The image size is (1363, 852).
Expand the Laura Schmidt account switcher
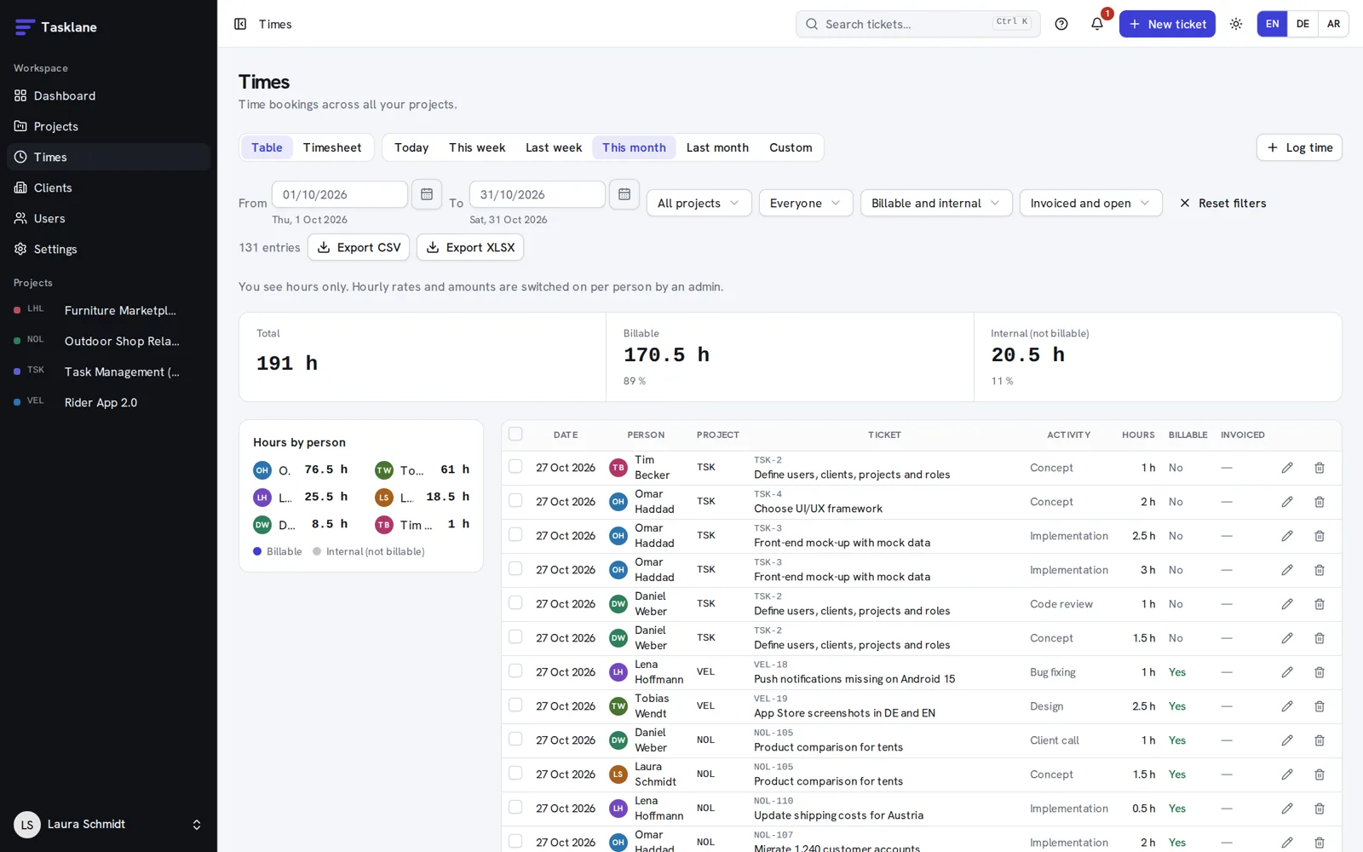pos(108,824)
